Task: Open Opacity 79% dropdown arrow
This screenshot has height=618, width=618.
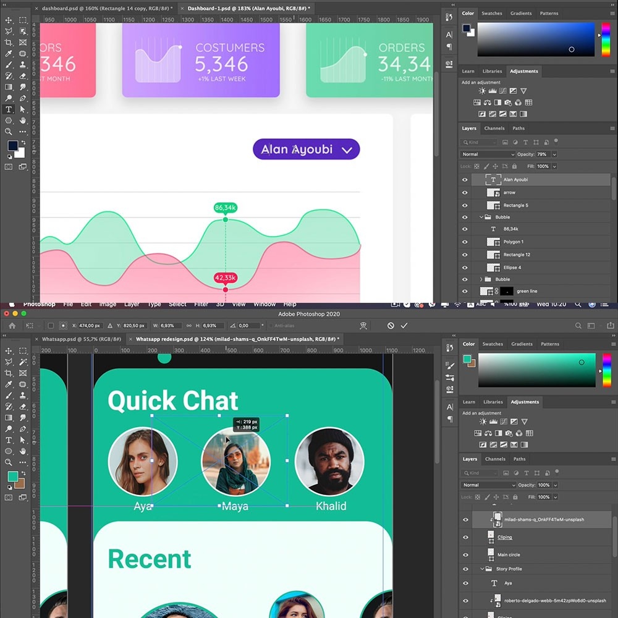Action: (x=554, y=154)
